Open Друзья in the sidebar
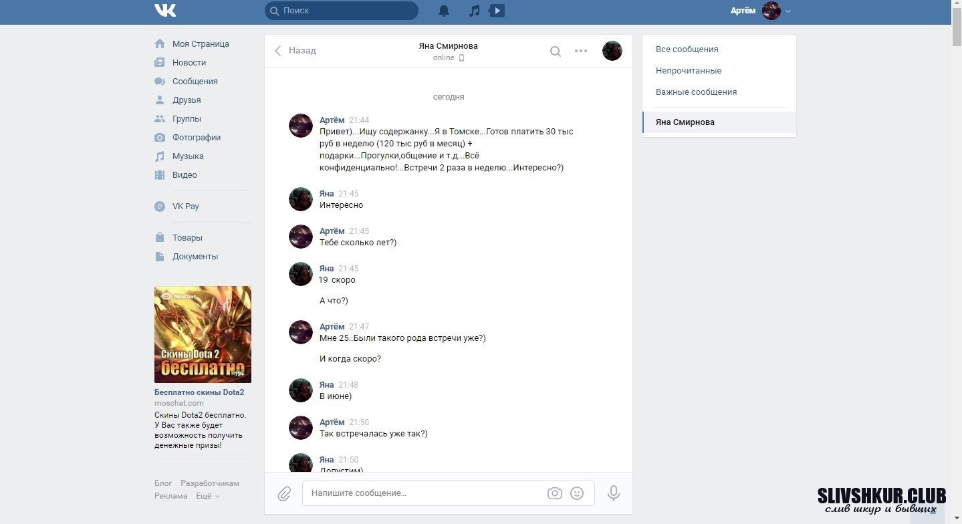Screen dimensions: 962x524 click(x=187, y=100)
